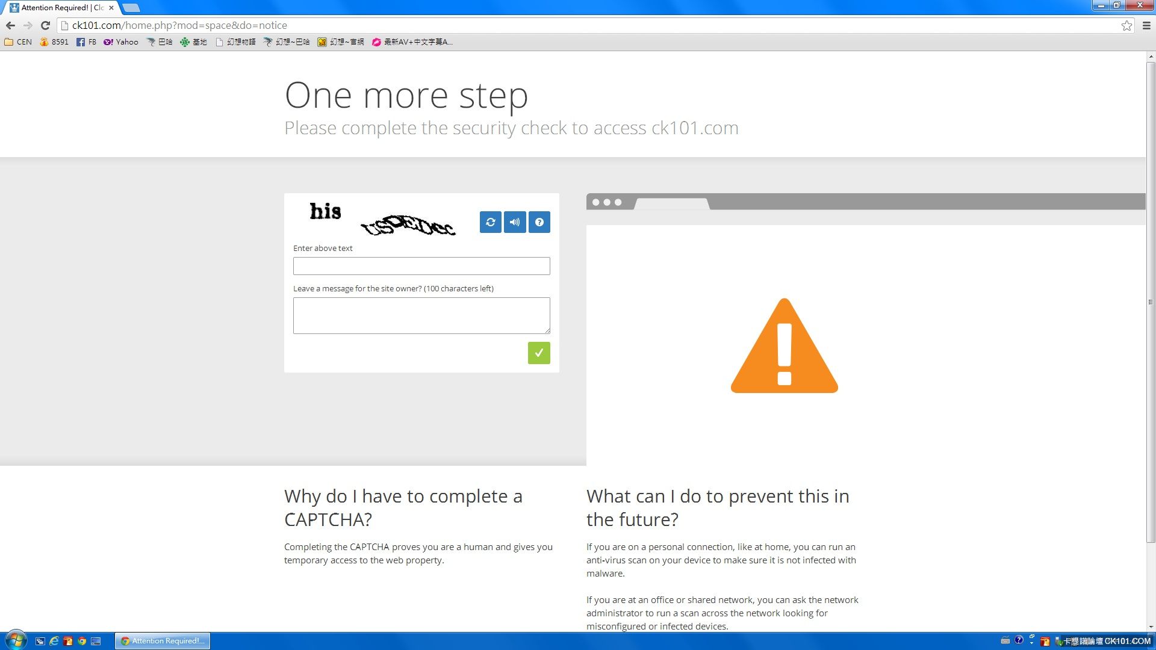Click the refresh/reload CAPTCHA icon
Screen dimensions: 1156x650
(x=490, y=221)
